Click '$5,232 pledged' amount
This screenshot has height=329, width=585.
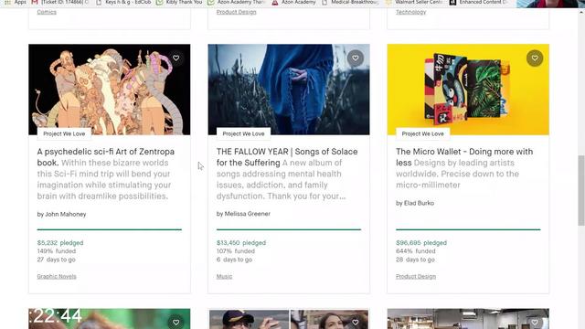[60, 243]
